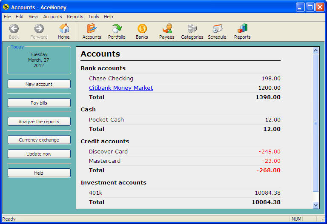The height and width of the screenshot is (224, 327).
Task: Close the AceMoney window
Action: coord(320,7)
